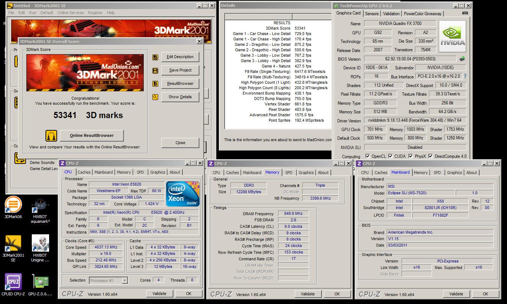
Task: Click the Bus Speed value 212.48 MHz
Action: pyautogui.click(x=107, y=260)
